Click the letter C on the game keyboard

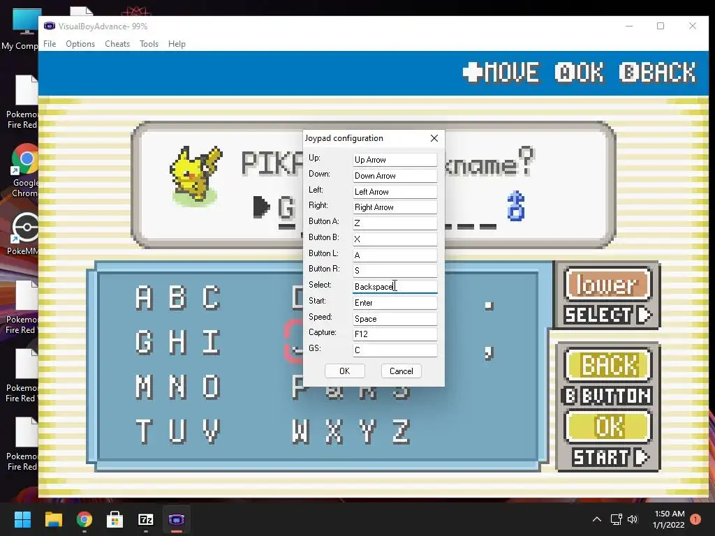[211, 297]
